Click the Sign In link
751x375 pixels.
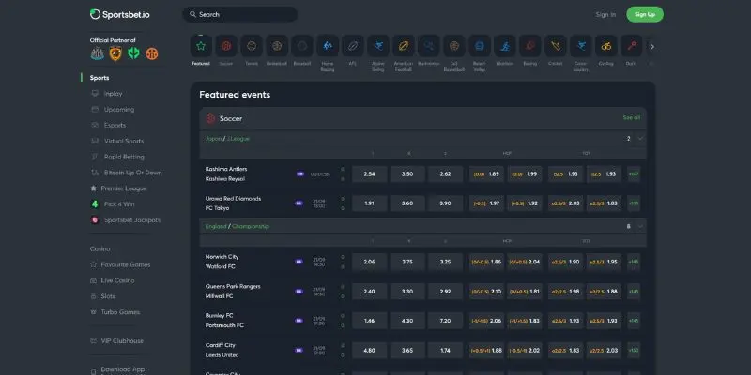pos(605,14)
